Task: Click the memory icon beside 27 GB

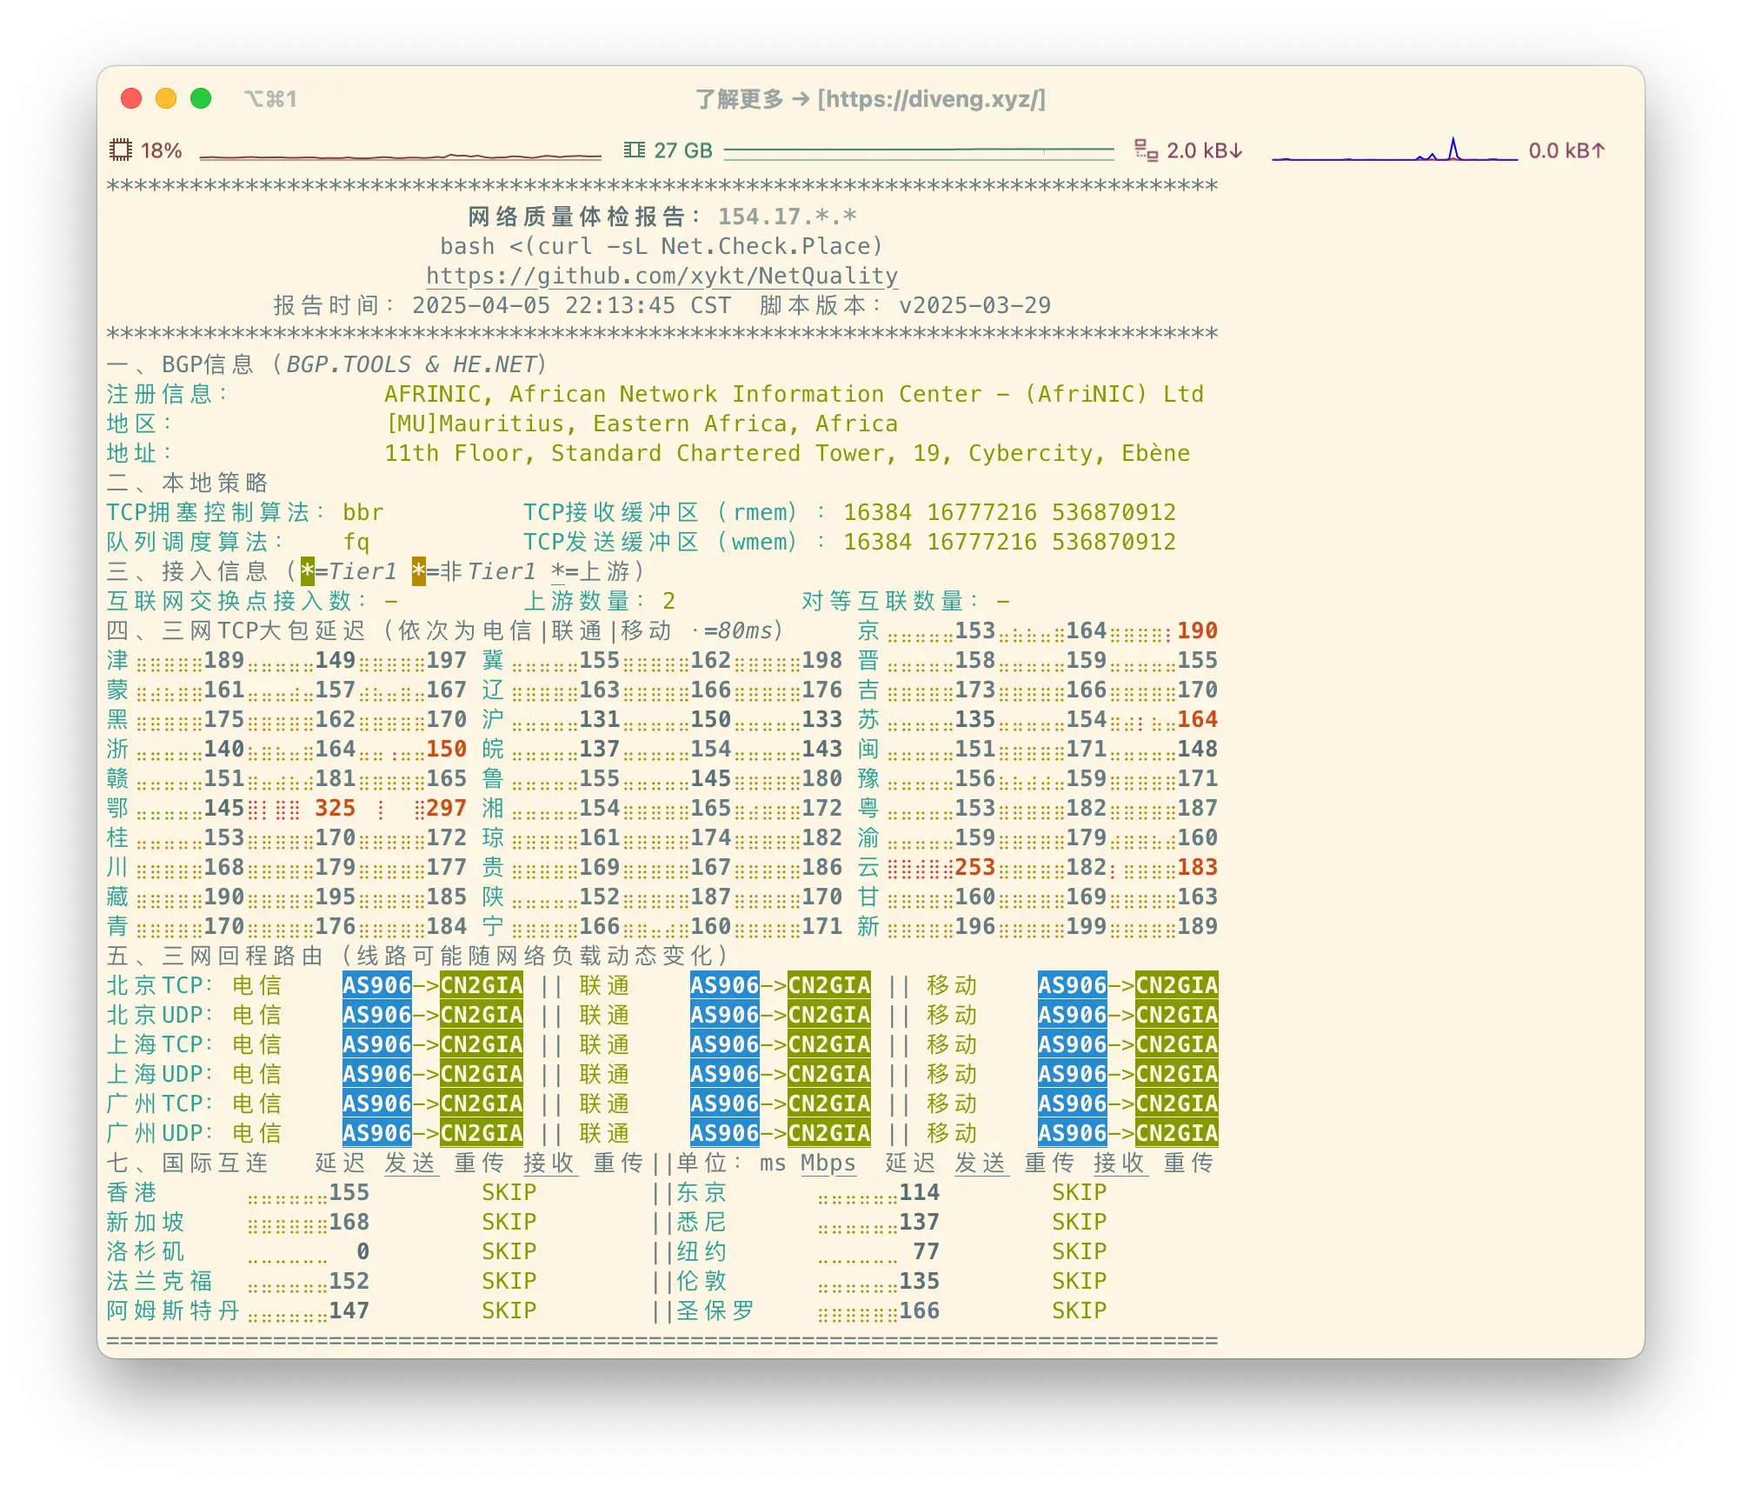Action: [x=635, y=150]
